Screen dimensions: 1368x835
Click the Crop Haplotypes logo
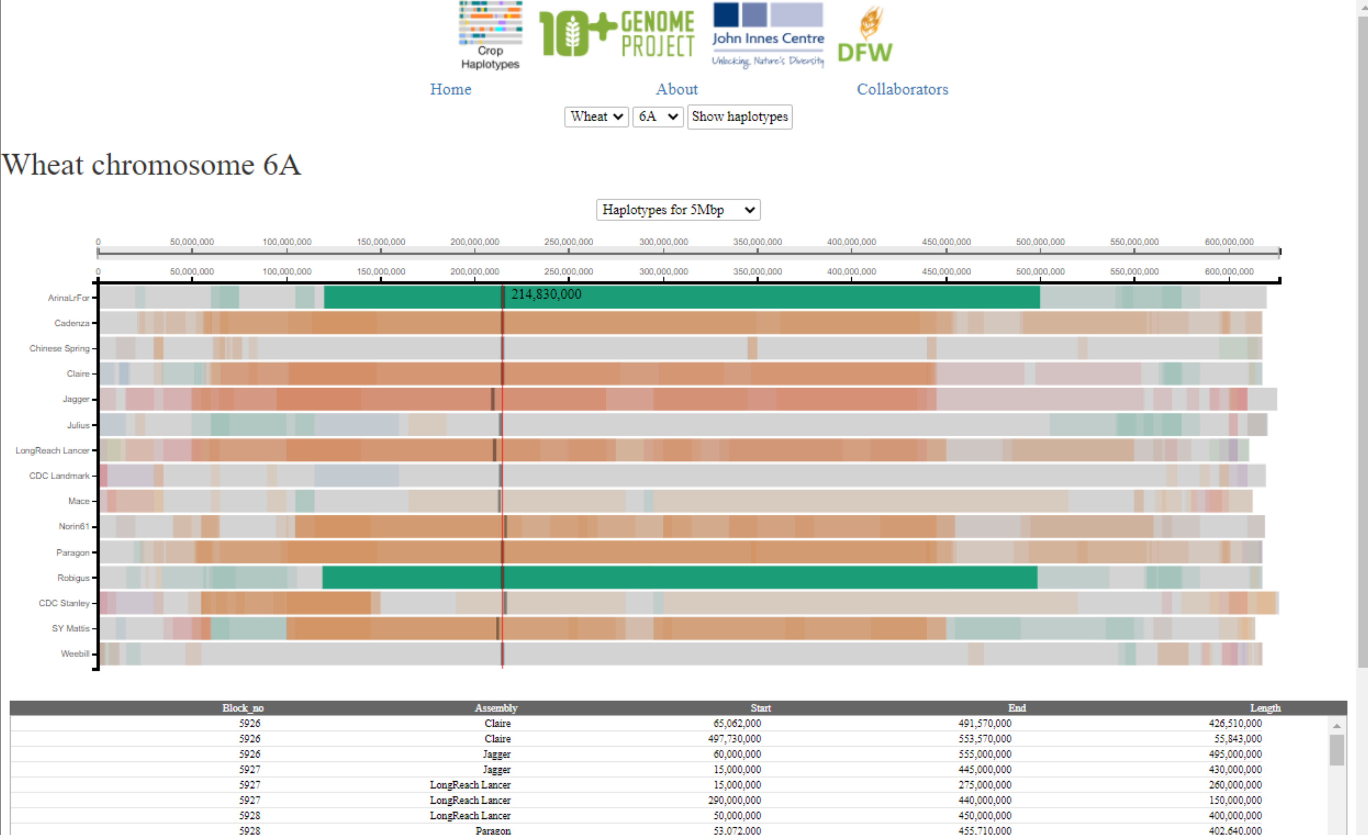click(490, 35)
